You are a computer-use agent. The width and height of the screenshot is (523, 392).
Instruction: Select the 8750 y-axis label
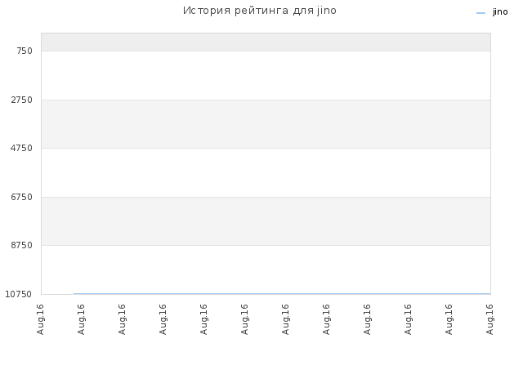click(22, 245)
